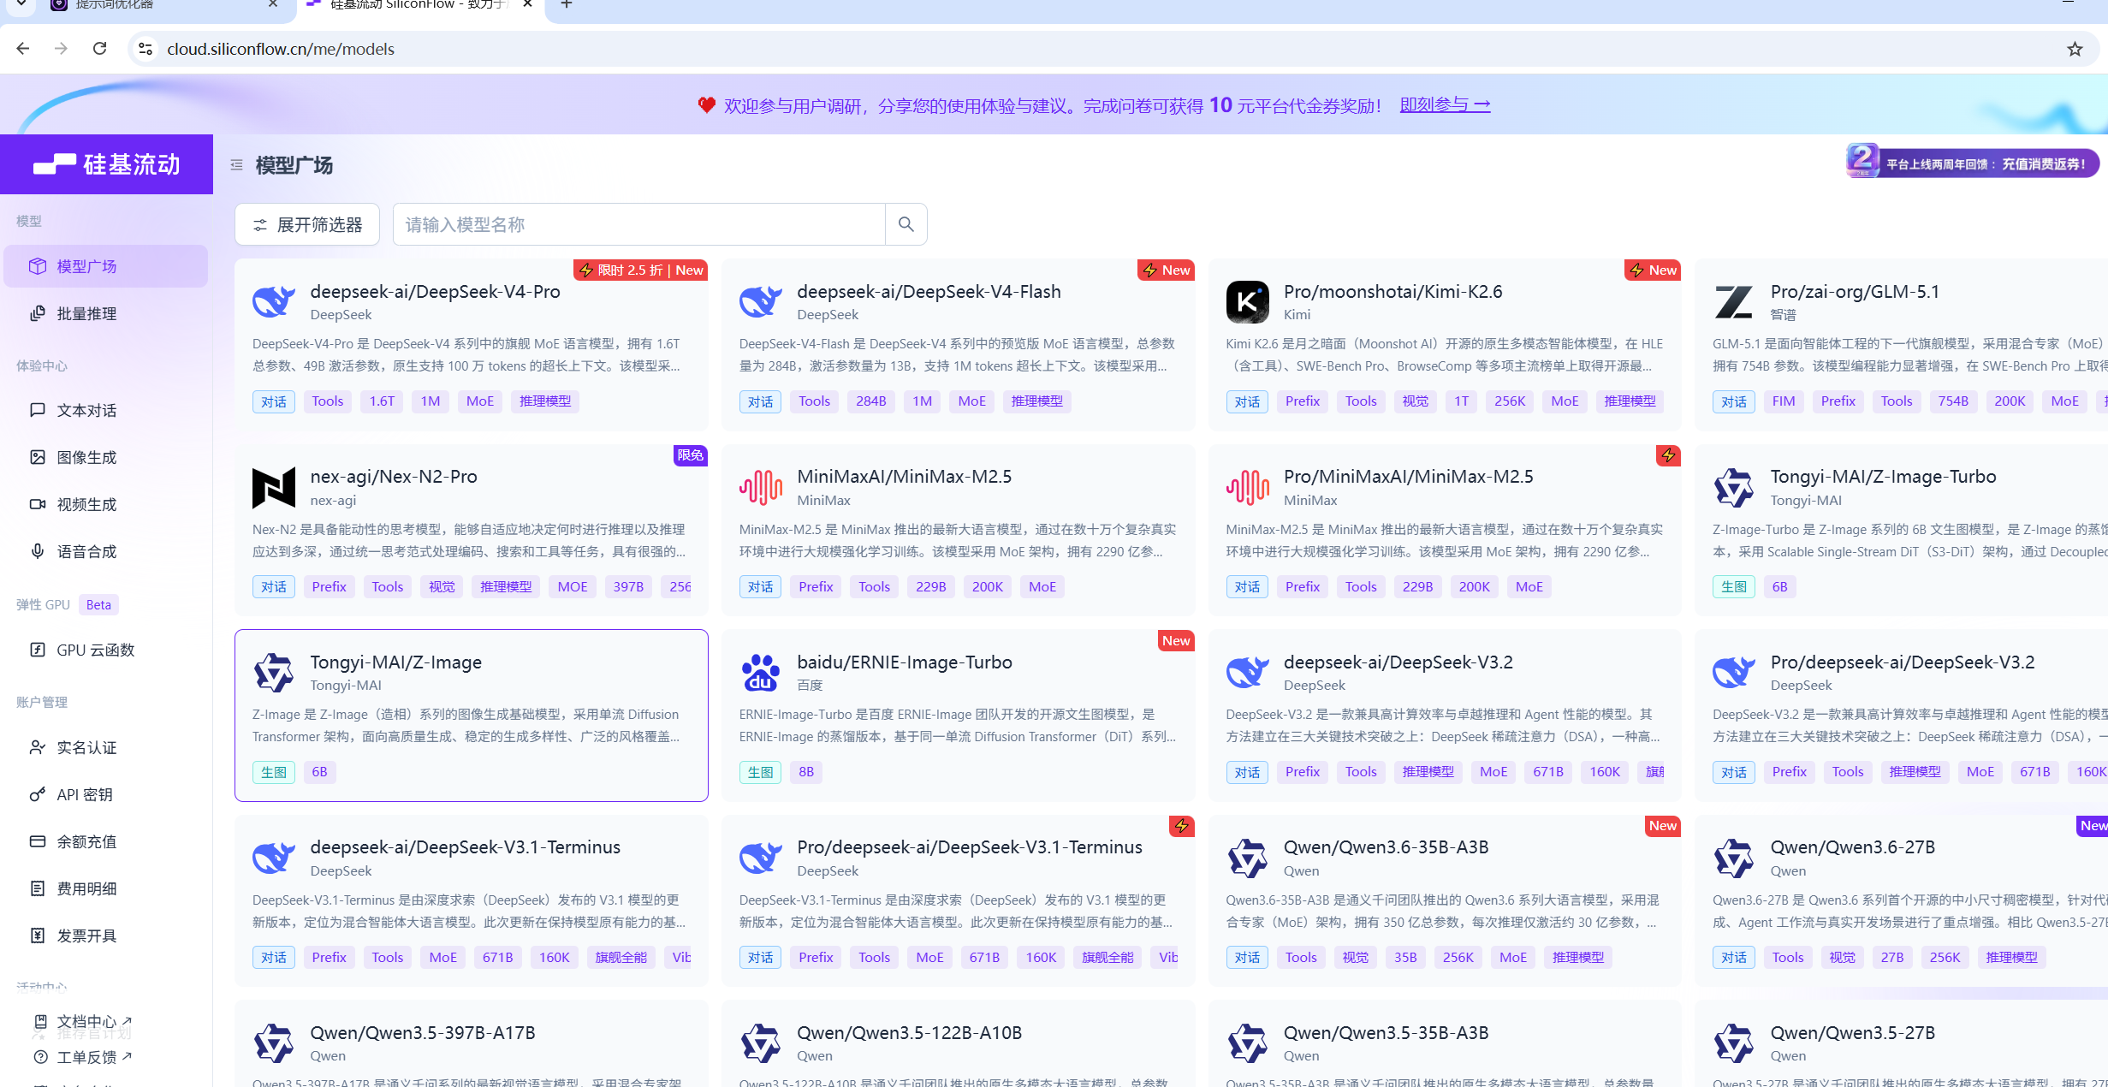
Task: Open the nex-agi/Nex-N2-Pro model title
Action: [394, 477]
